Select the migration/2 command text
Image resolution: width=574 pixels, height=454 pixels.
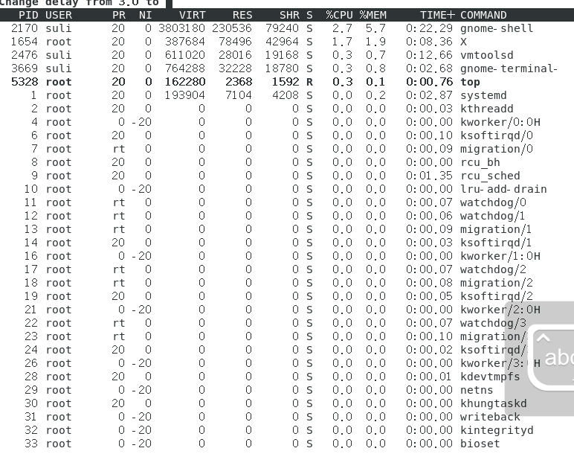click(x=497, y=283)
